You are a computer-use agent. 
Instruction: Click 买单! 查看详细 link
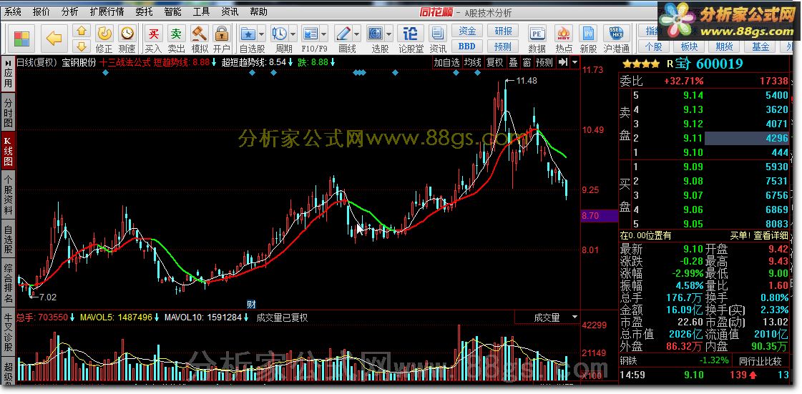pos(758,235)
